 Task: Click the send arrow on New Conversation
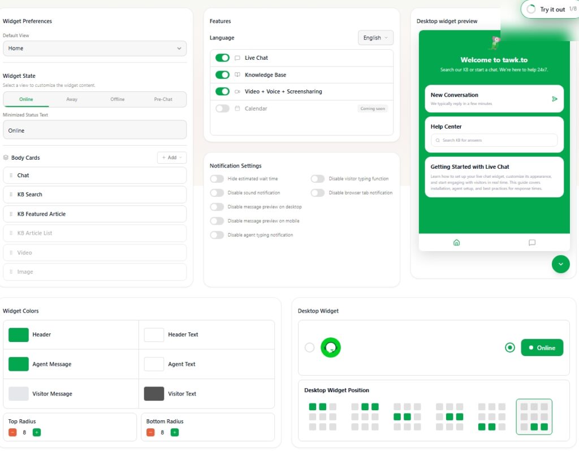[x=554, y=99]
